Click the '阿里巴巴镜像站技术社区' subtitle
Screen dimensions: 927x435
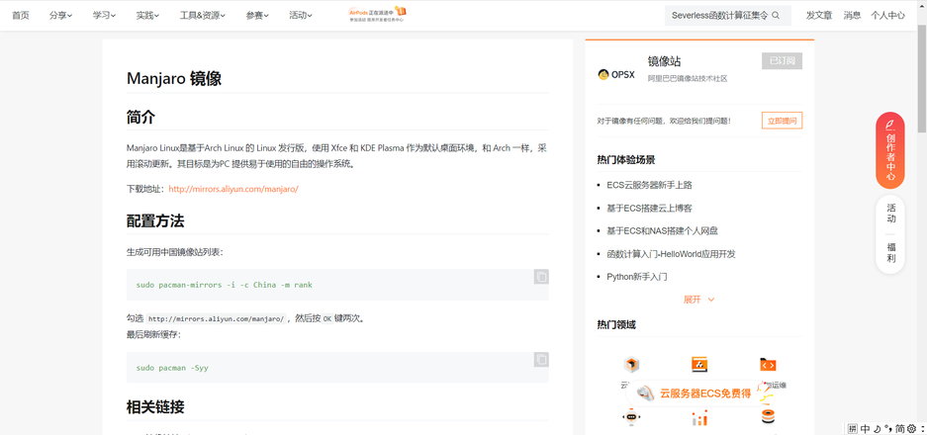click(x=688, y=79)
